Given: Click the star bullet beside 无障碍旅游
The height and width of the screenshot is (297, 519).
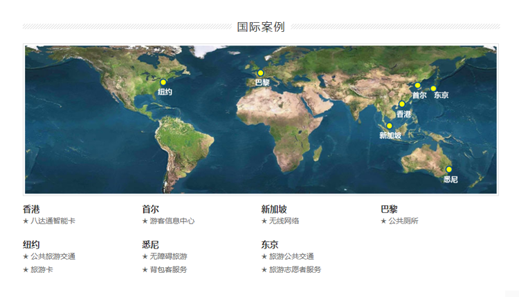Looking at the screenshot, I should pos(145,256).
